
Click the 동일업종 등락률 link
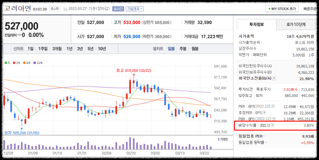point(251,143)
